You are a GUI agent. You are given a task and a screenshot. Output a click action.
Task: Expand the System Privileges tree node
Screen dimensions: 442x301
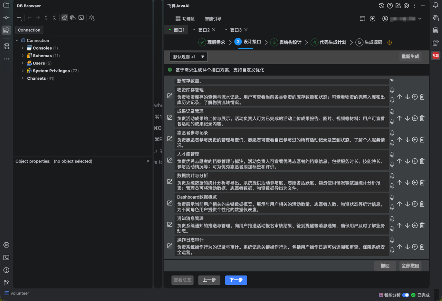click(x=23, y=71)
